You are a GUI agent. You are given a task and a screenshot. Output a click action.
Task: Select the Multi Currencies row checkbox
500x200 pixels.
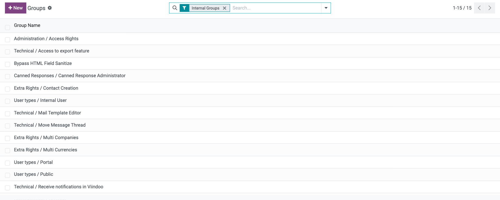click(8, 151)
